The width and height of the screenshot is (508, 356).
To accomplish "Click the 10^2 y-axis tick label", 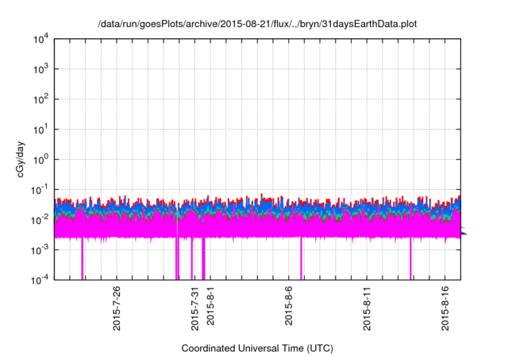I will pyautogui.click(x=40, y=99).
